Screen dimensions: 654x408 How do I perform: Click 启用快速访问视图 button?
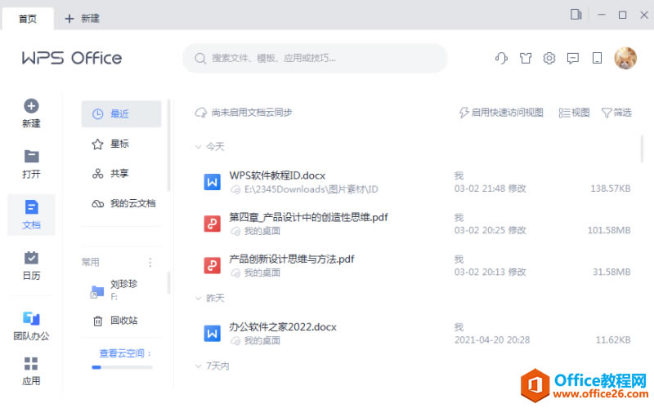tap(501, 113)
